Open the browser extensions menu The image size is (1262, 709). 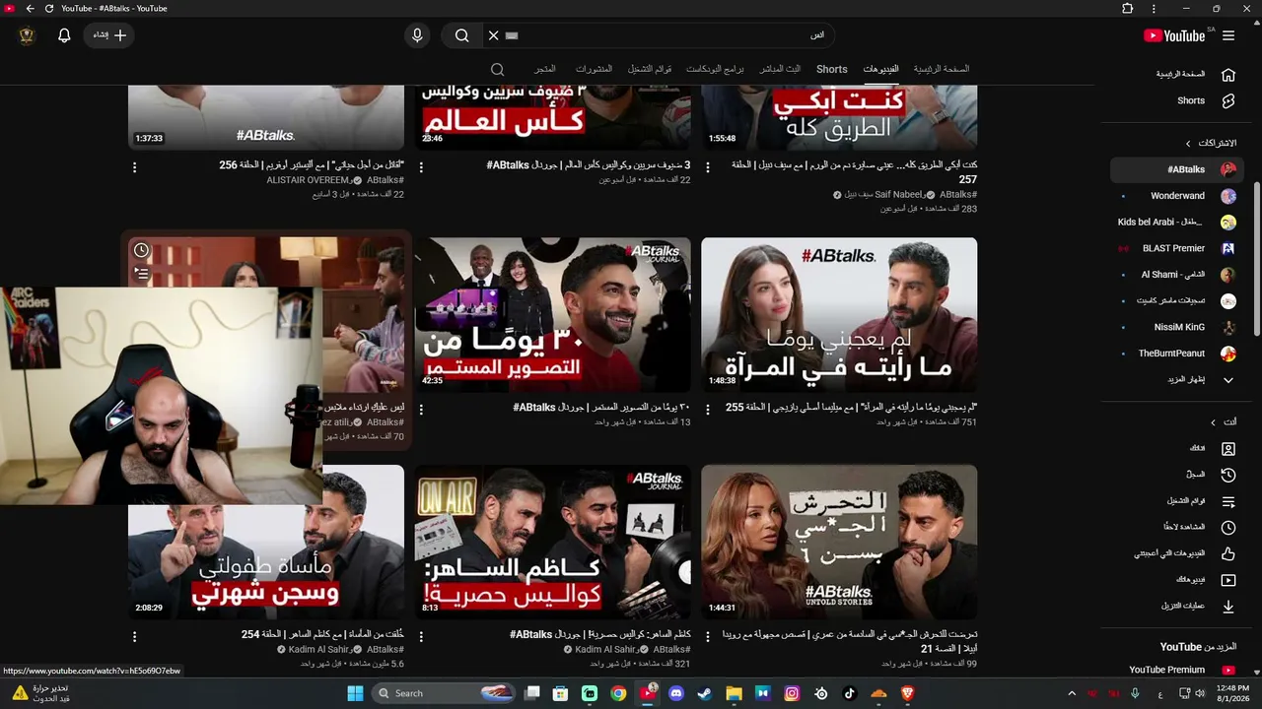1128,8
